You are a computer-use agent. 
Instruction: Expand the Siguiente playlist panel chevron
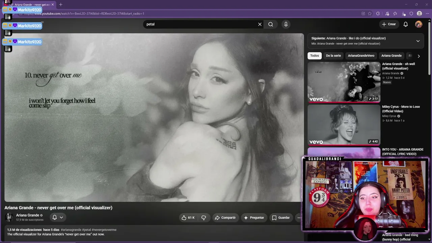coord(418,41)
